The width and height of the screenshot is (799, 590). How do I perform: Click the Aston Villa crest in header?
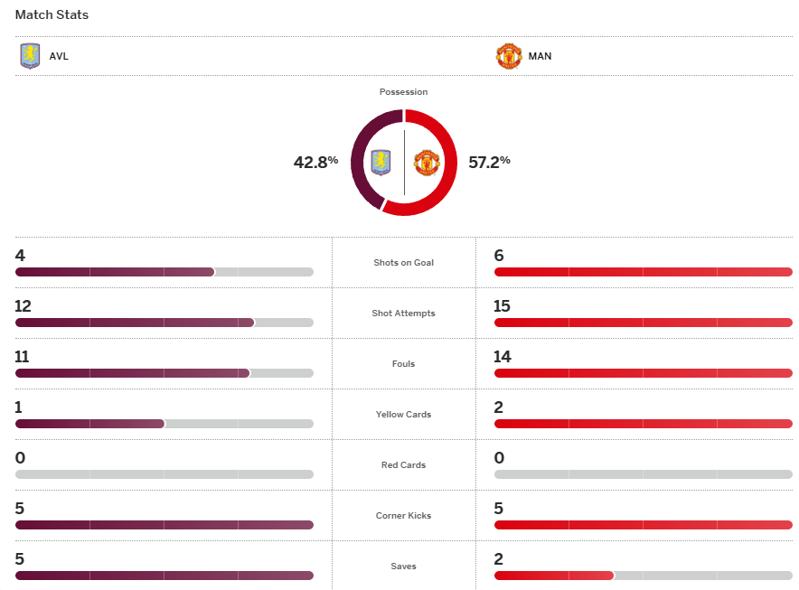coord(30,56)
